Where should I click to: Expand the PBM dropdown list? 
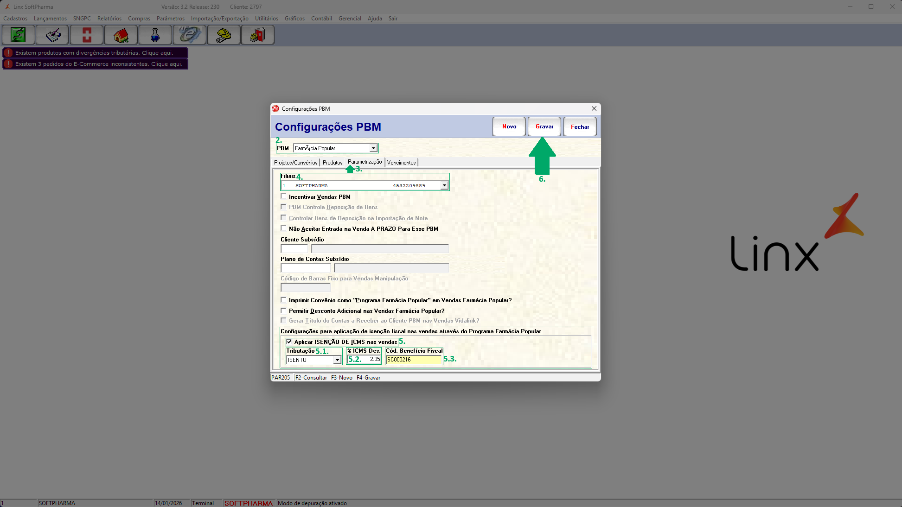(373, 148)
